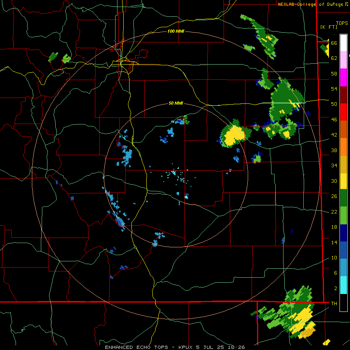The height and width of the screenshot is (350, 350).
Task: Choose the light orange legend band
Action: tap(343, 147)
